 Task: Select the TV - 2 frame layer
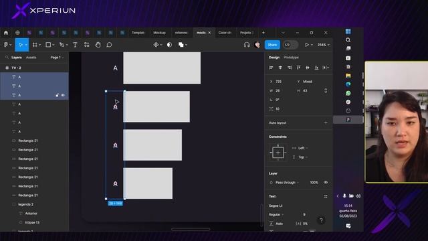point(16,68)
